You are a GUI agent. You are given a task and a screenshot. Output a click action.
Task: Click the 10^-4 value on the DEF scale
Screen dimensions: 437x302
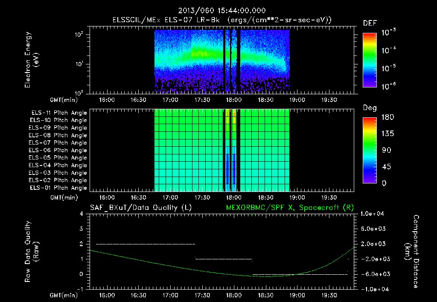coord(388,50)
